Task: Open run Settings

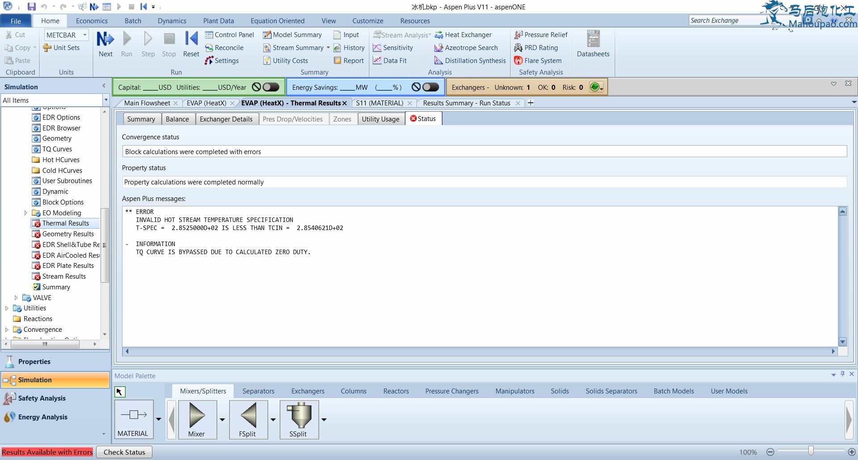Action: pos(222,61)
